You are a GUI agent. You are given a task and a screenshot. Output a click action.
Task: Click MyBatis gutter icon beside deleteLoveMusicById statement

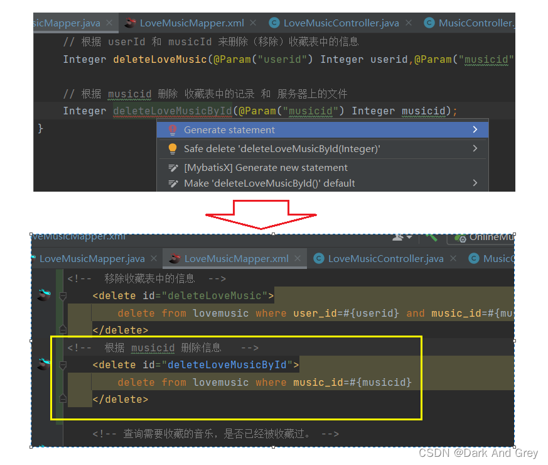point(44,364)
